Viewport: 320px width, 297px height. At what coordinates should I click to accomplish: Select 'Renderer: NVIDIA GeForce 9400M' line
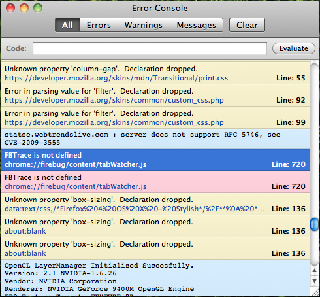99,289
